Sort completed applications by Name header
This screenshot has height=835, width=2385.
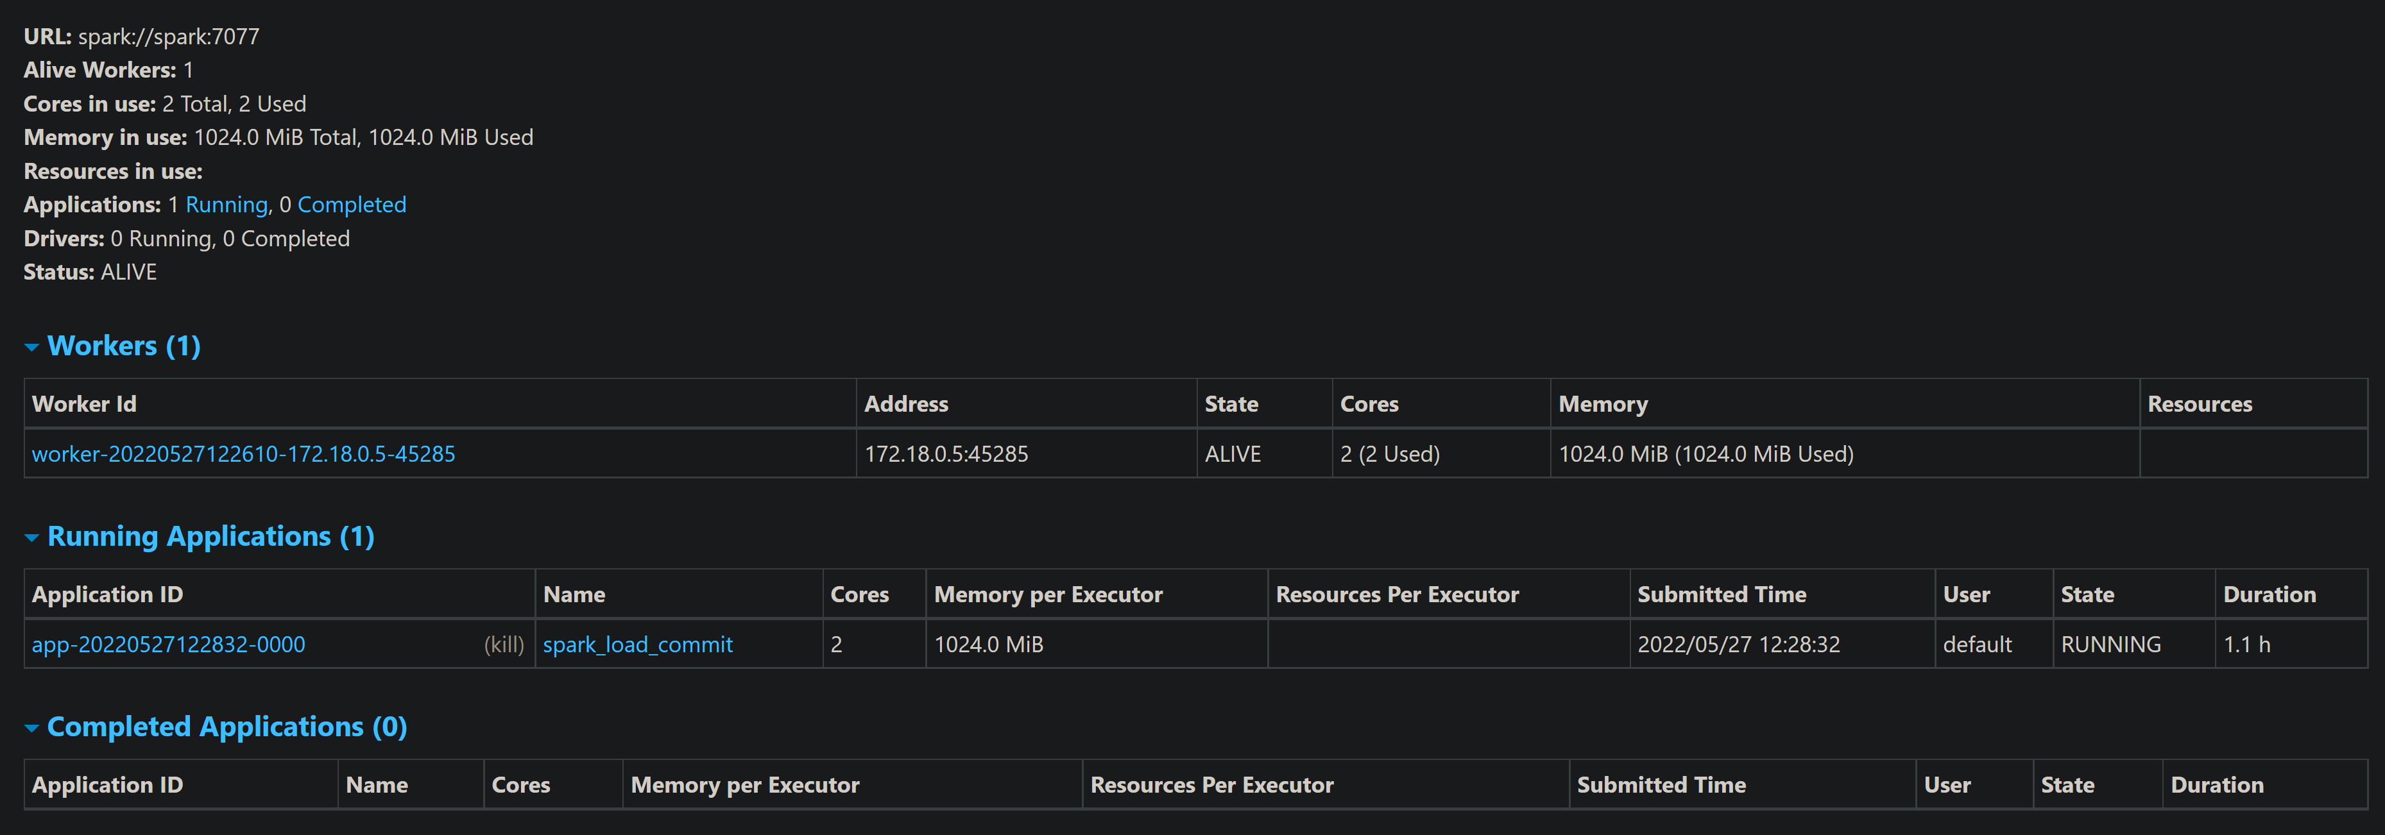coord(377,785)
